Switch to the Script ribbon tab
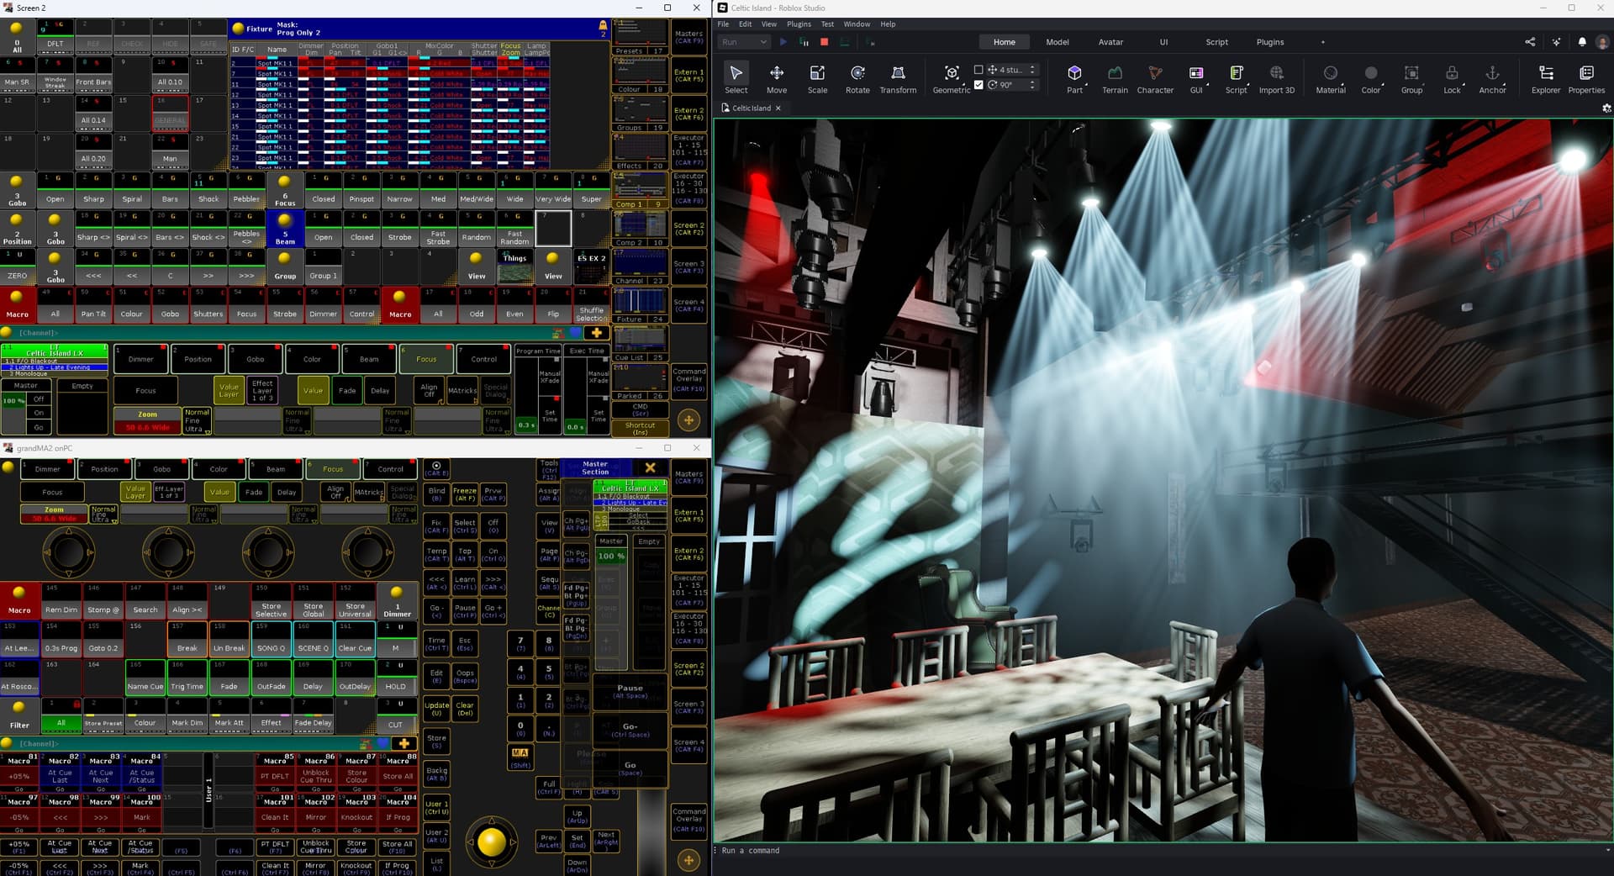The width and height of the screenshot is (1614, 876). coord(1216,42)
